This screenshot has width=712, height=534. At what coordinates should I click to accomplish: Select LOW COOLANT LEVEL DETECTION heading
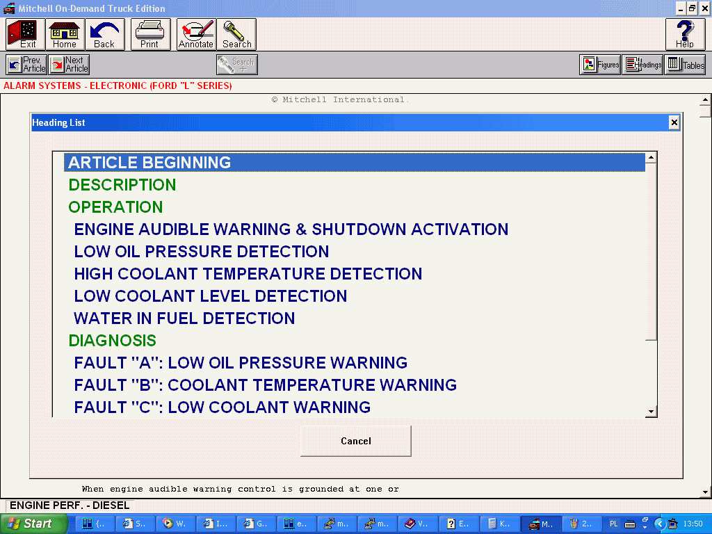point(211,296)
